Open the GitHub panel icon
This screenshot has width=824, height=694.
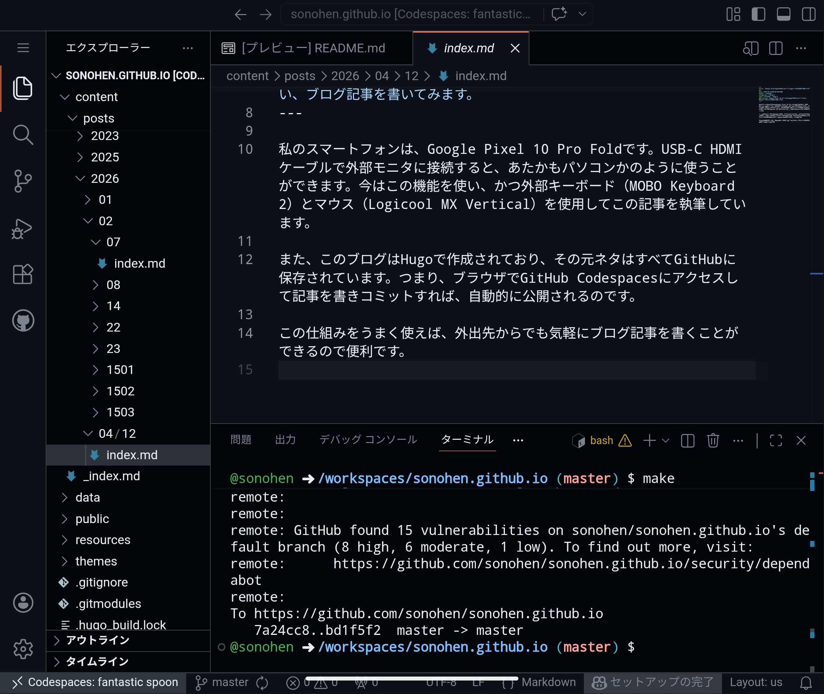[23, 320]
